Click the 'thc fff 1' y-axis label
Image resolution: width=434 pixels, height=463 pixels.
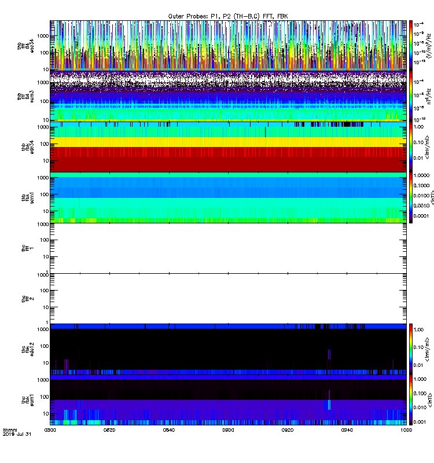click(28, 248)
